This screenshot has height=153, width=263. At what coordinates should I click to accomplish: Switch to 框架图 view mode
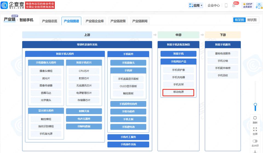pos(239,20)
